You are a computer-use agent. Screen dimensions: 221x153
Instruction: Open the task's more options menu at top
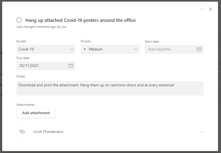[x=202, y=9]
